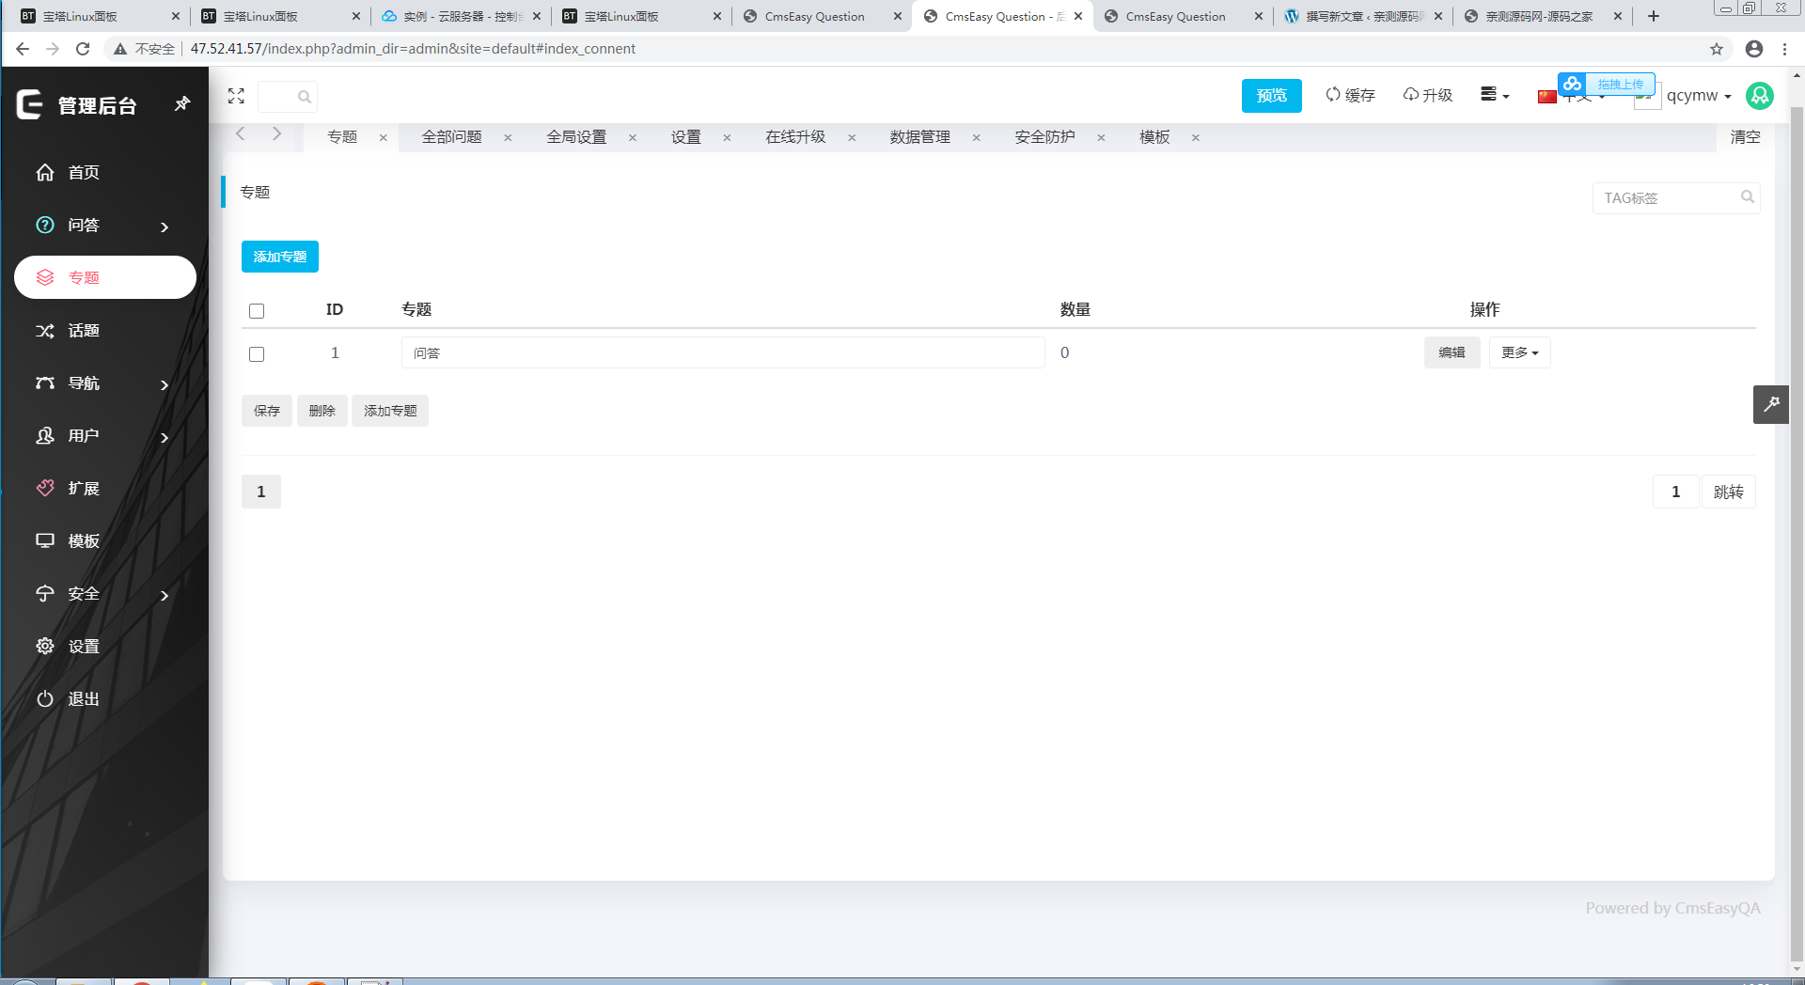1805x985 pixels.
Task: Click the blue 添加专题 button
Action: (x=280, y=257)
